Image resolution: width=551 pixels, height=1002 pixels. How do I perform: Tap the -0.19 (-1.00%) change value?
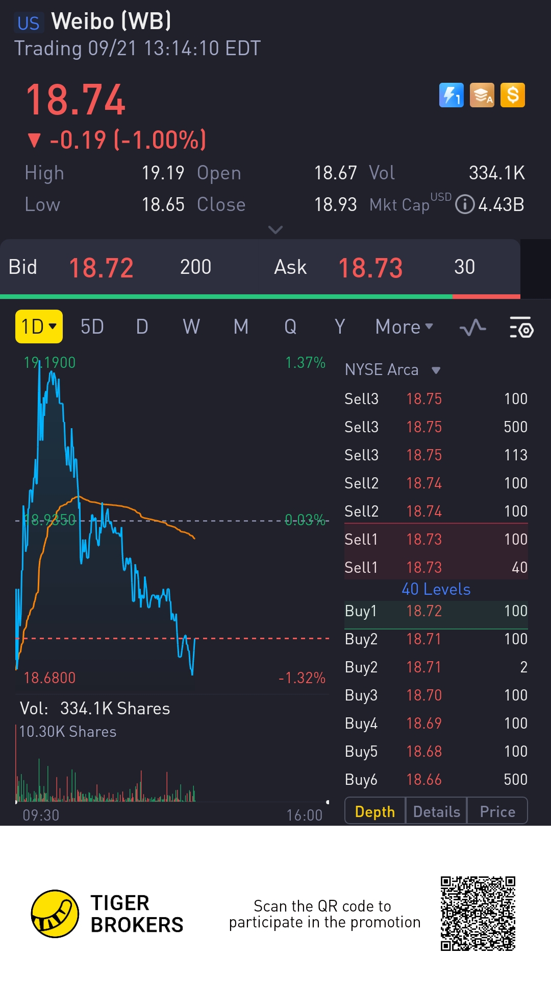click(x=117, y=139)
